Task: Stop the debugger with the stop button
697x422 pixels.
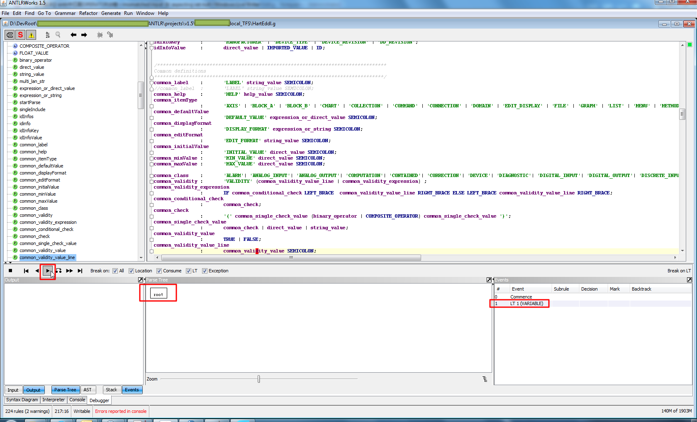Action: (x=10, y=271)
